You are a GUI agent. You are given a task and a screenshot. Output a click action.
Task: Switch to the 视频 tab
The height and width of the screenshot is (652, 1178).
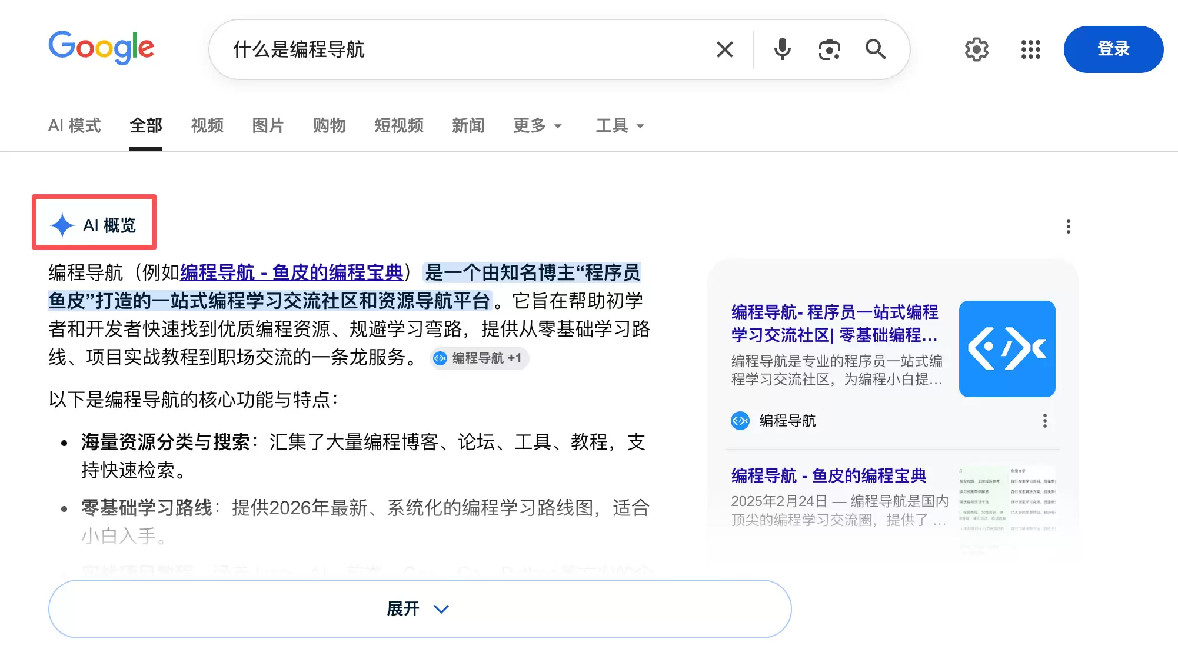tap(207, 125)
